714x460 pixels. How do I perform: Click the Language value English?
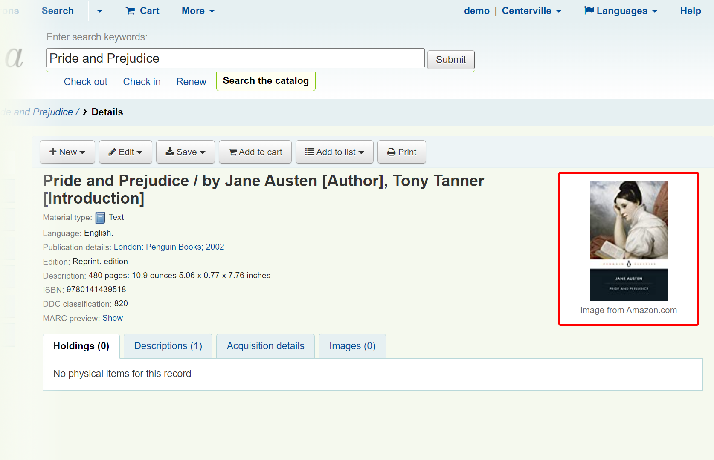(99, 233)
